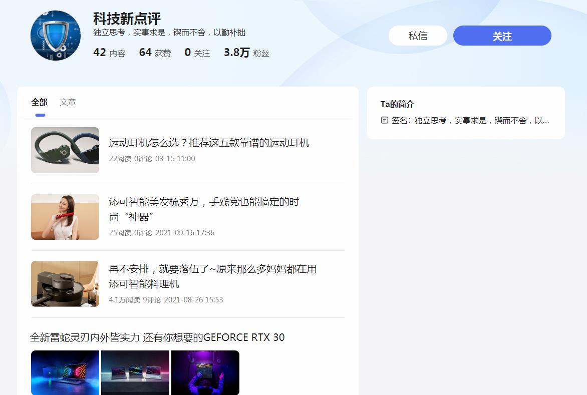Image resolution: width=587 pixels, height=395 pixels.
Task: Click the truncated 签名 text in Ta的简介
Action: pyautogui.click(x=470, y=121)
